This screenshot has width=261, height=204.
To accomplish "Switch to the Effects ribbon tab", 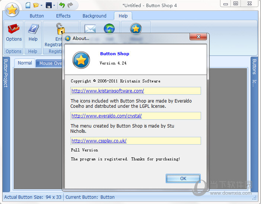I will click(x=63, y=16).
